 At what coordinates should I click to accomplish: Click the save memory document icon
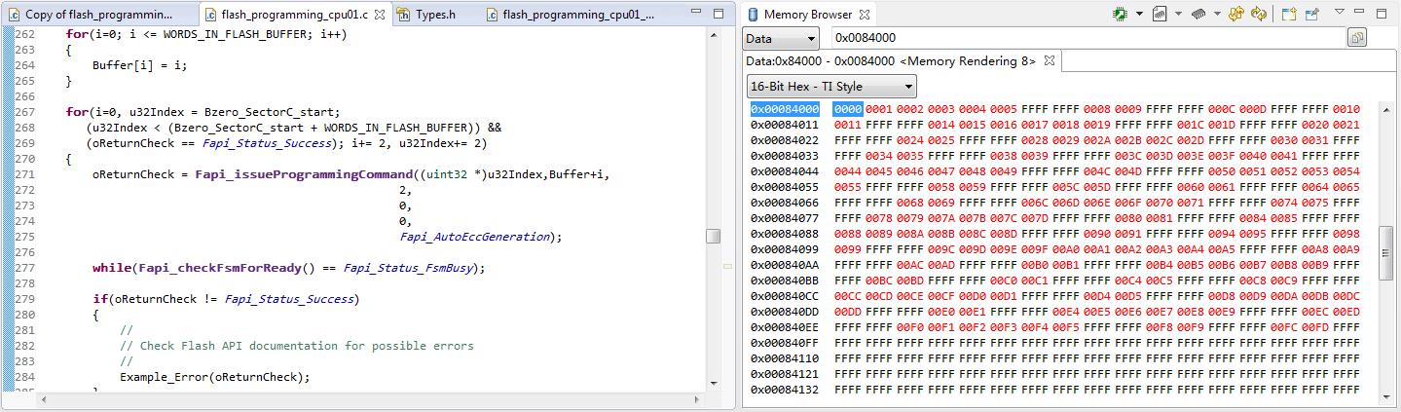1161,15
